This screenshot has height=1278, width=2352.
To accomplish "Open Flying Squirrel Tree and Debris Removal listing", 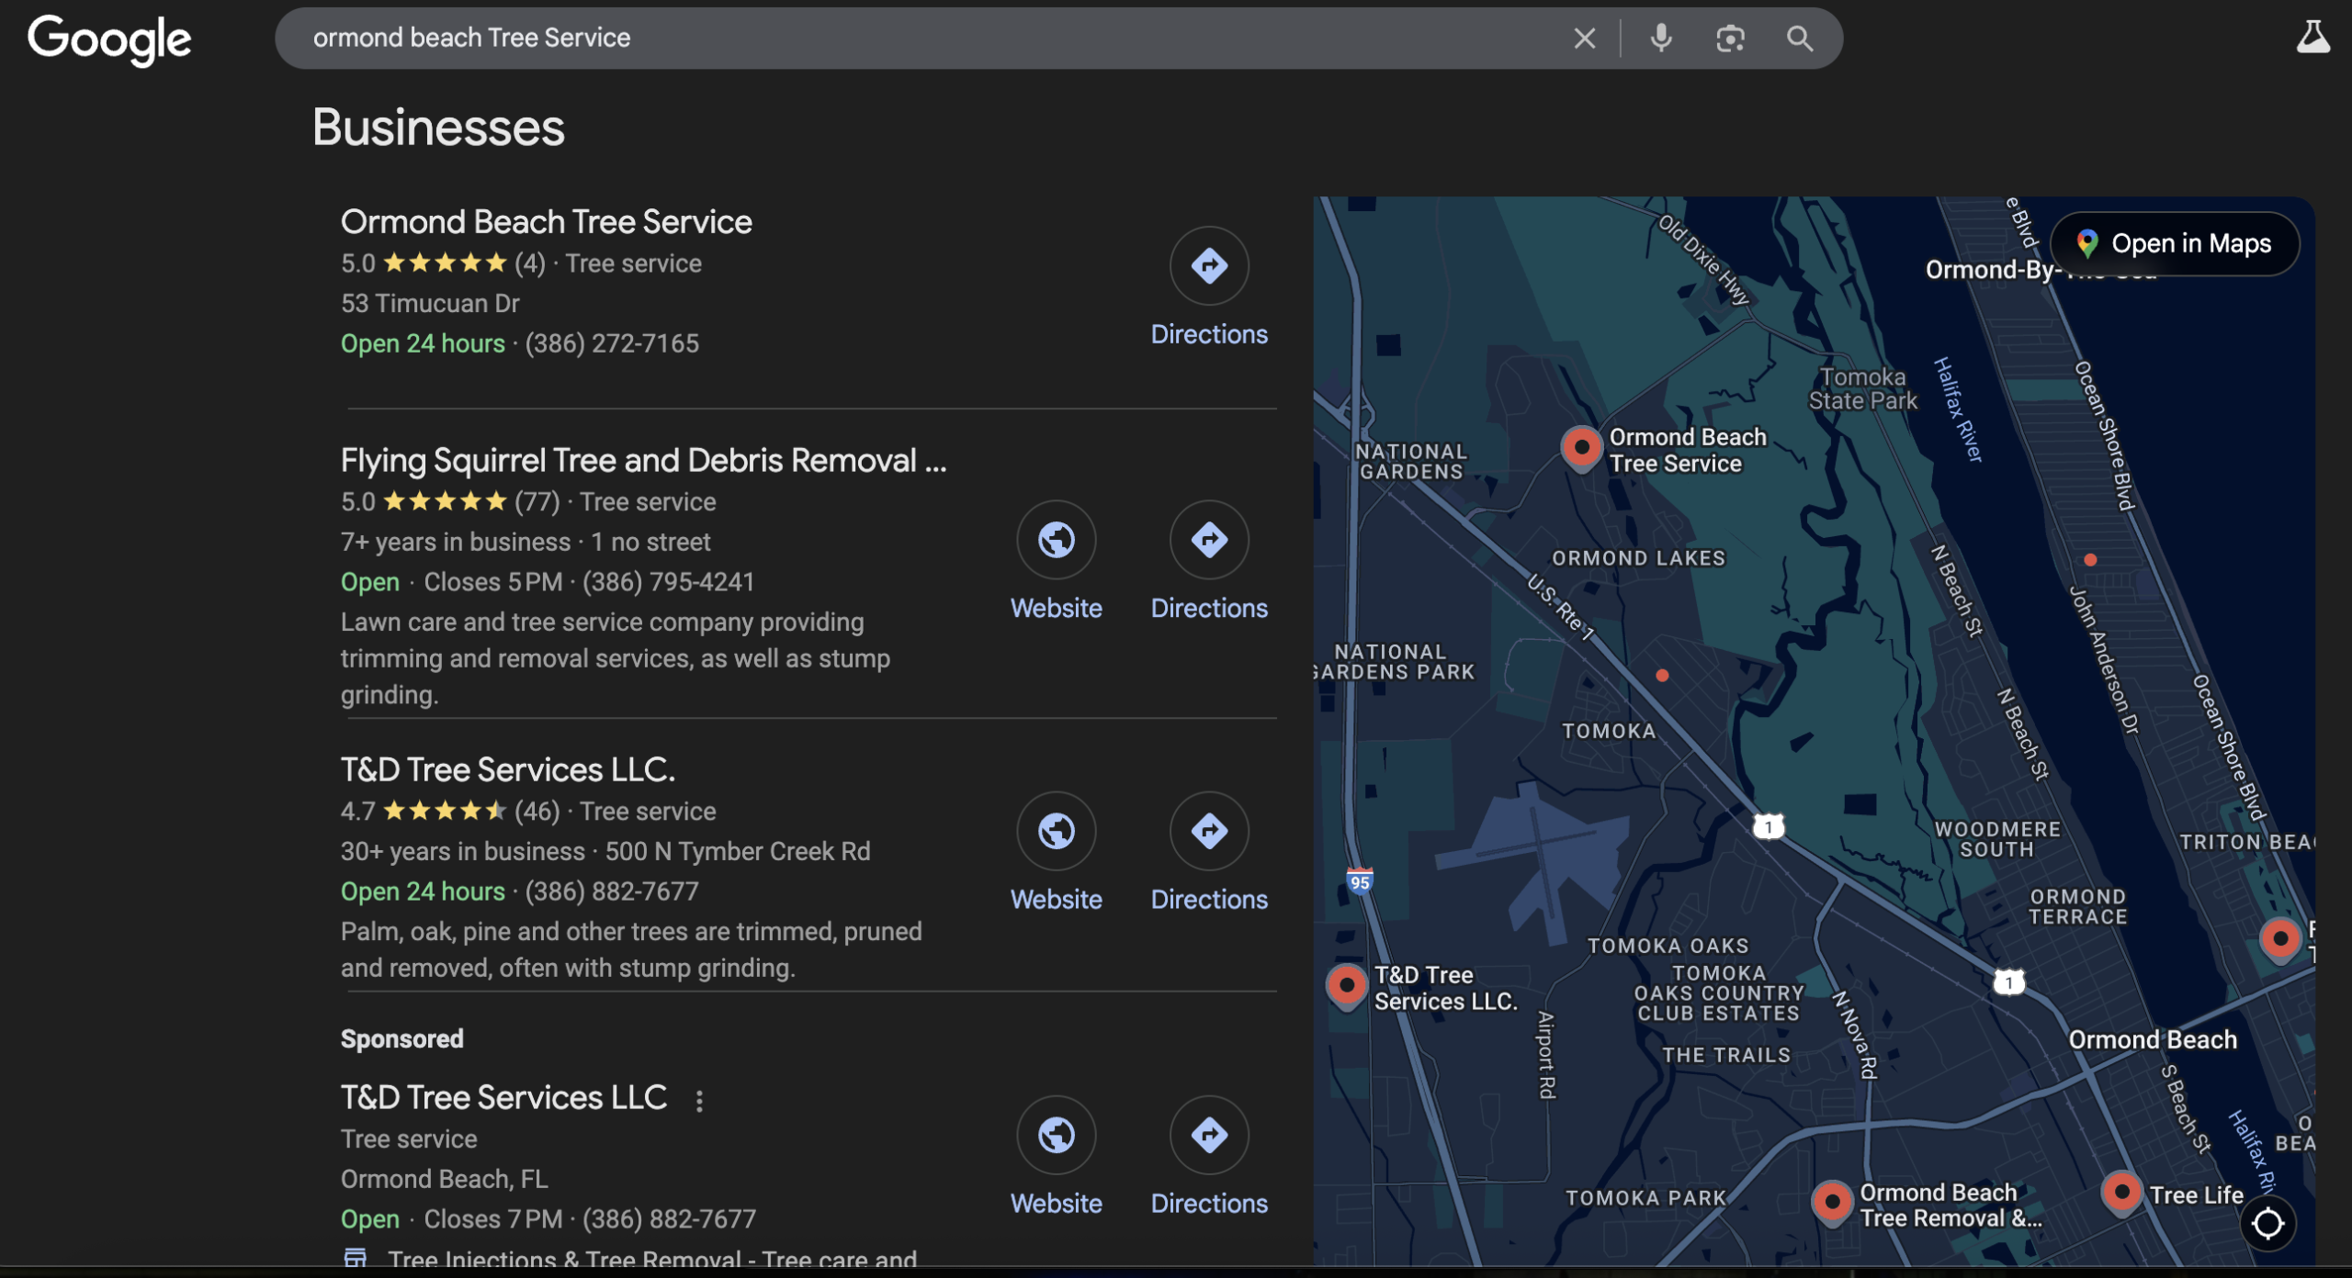I will tap(643, 460).
